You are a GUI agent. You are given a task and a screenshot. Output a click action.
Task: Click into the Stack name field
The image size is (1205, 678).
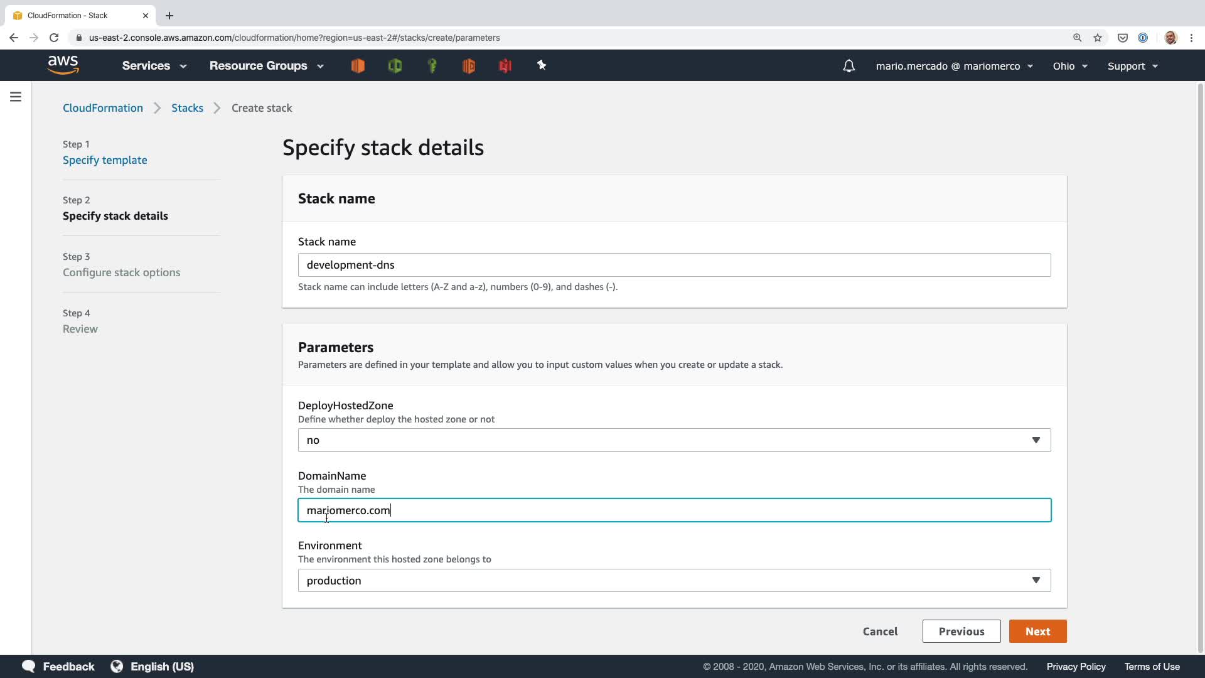pos(674,265)
